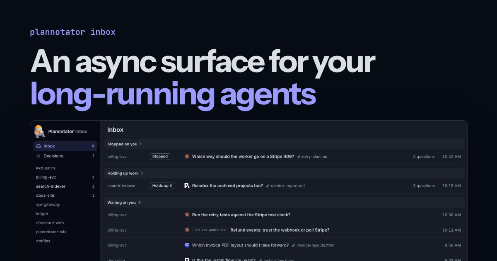
Task: Click the '3 questions' label
Action: coord(424,186)
